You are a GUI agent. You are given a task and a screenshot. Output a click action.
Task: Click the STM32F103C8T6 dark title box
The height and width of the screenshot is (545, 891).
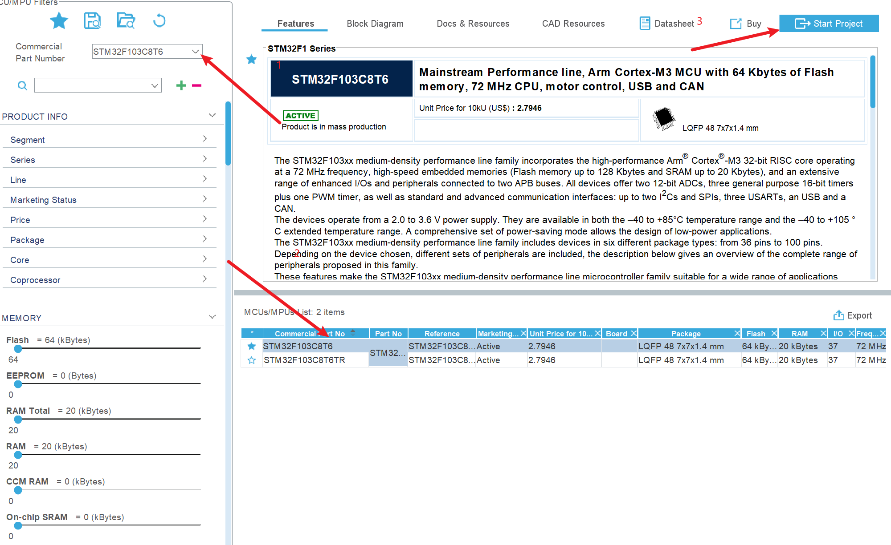point(341,79)
